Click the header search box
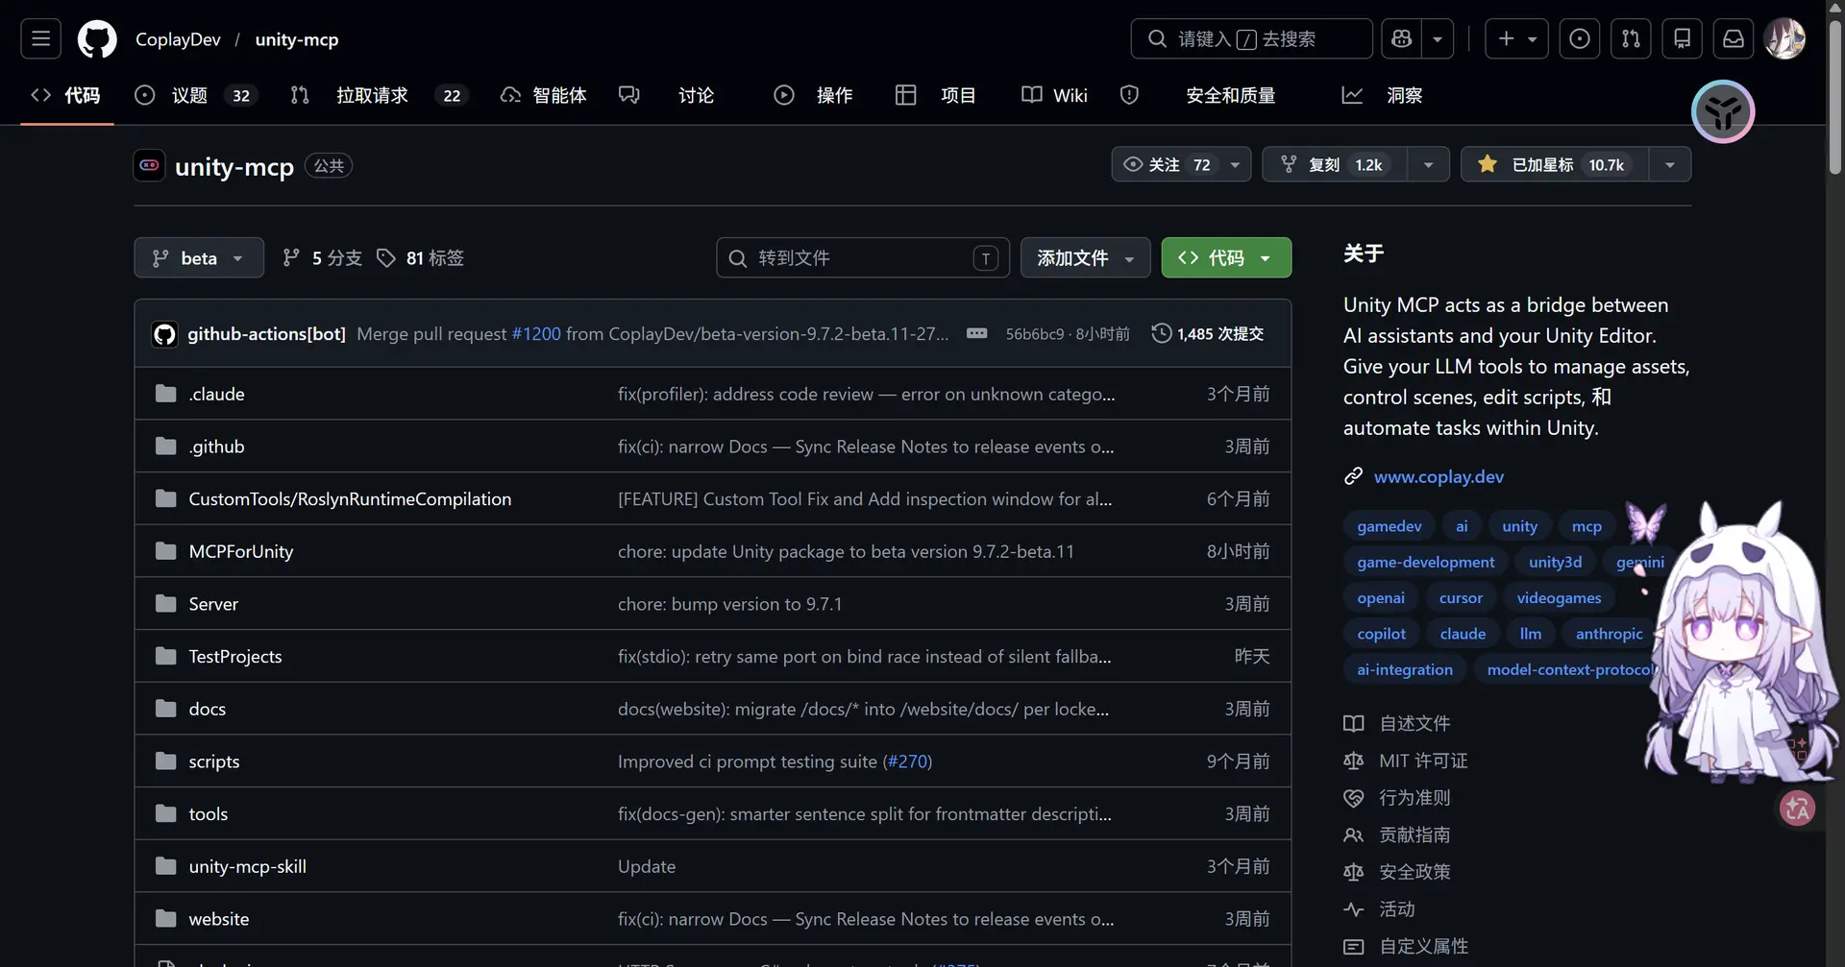Screen dimensions: 1845x967 tap(1251, 39)
